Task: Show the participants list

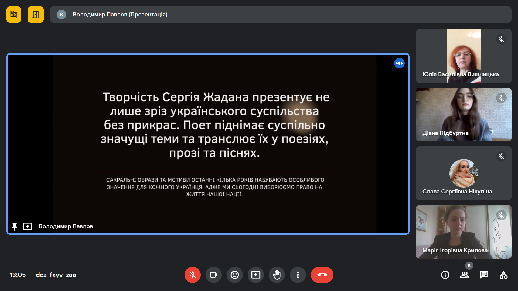Action: tap(464, 275)
